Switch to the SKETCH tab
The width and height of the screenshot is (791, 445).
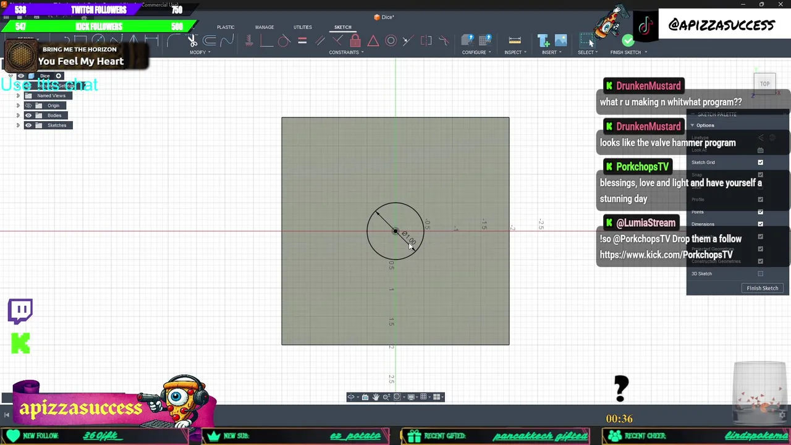tap(343, 27)
